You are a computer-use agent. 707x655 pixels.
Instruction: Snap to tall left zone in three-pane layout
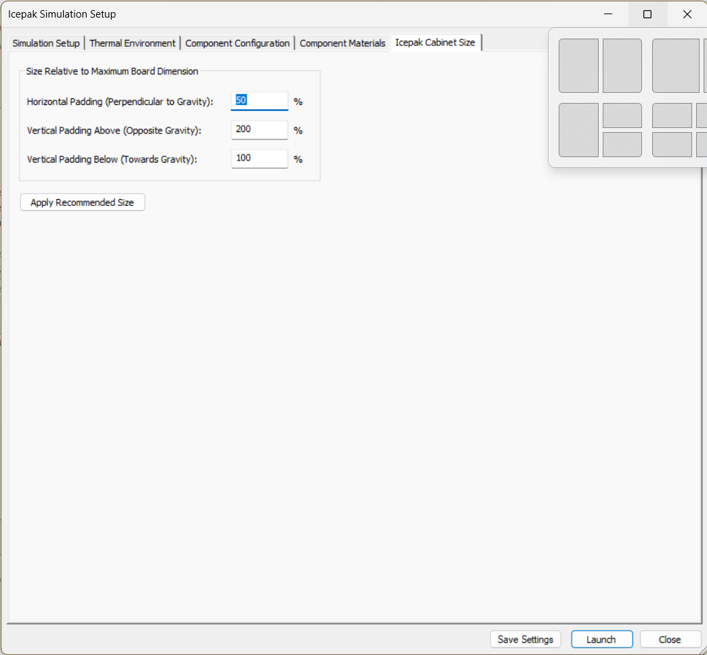578,130
